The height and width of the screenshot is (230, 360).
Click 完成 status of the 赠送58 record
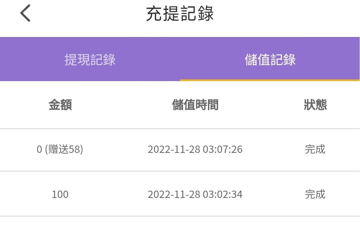(x=315, y=149)
